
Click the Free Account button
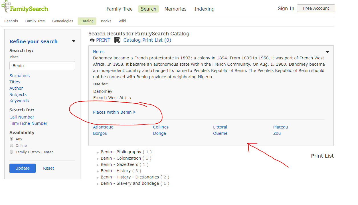click(316, 8)
